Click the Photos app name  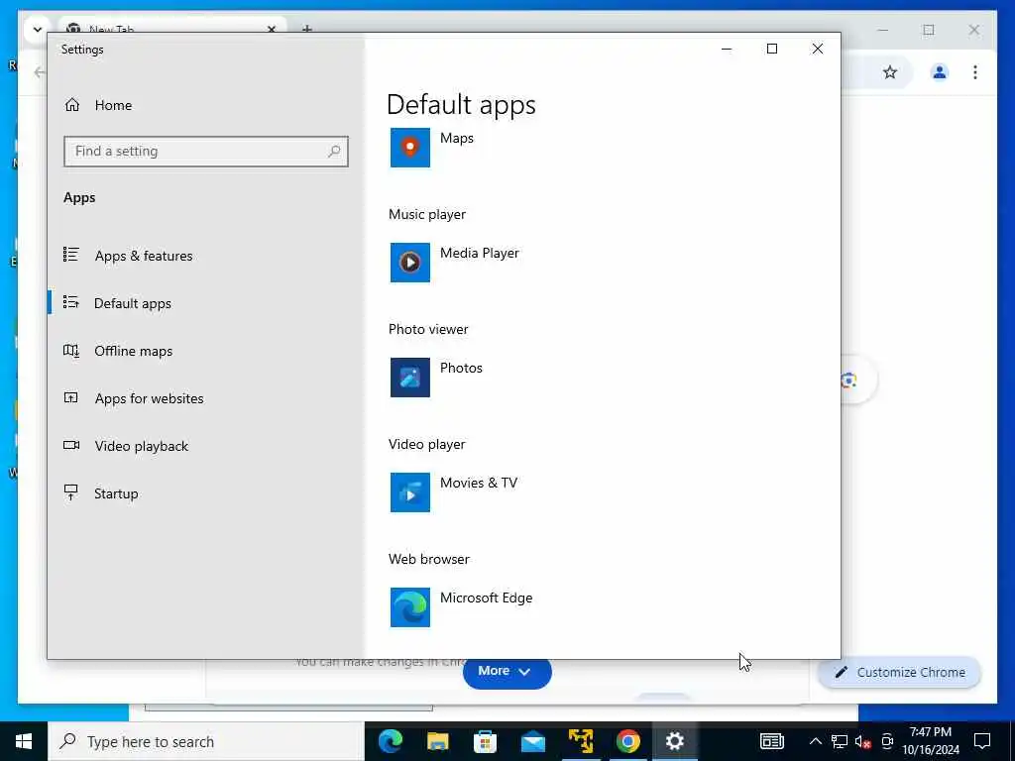click(x=461, y=368)
